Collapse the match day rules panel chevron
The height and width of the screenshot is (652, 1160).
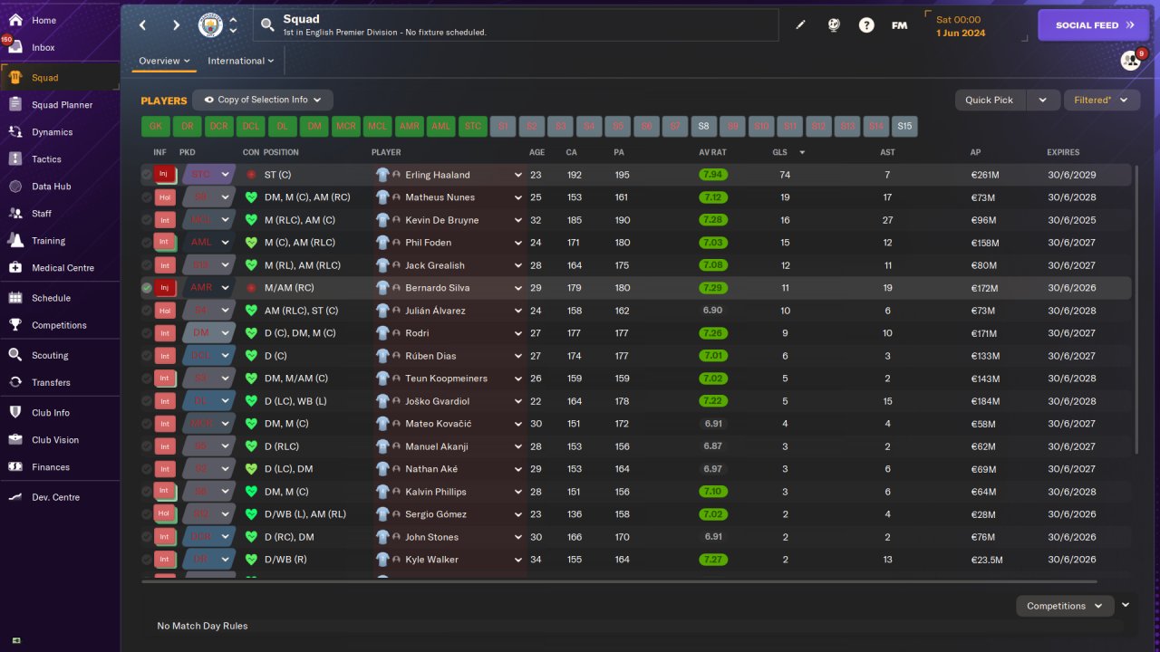point(1126,605)
